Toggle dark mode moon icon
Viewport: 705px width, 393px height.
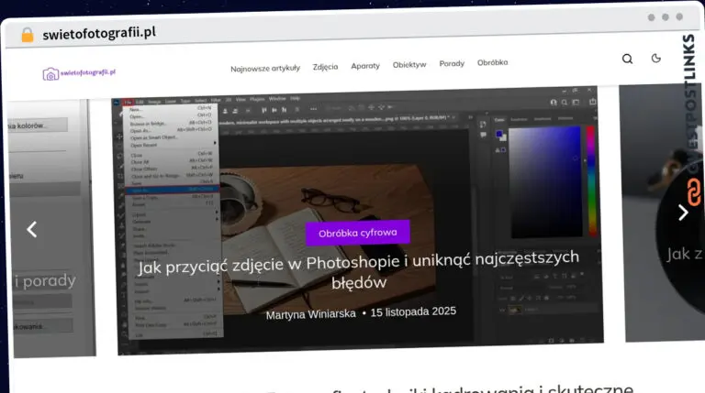pyautogui.click(x=656, y=58)
